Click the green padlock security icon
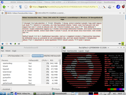 point(123,44)
